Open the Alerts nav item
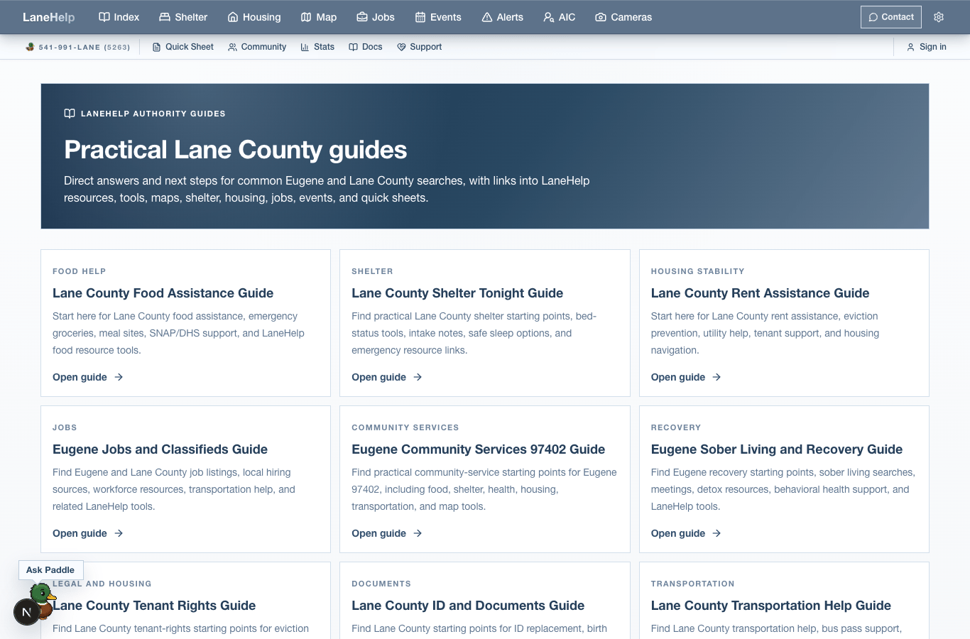The width and height of the screenshot is (970, 639). pyautogui.click(x=503, y=17)
